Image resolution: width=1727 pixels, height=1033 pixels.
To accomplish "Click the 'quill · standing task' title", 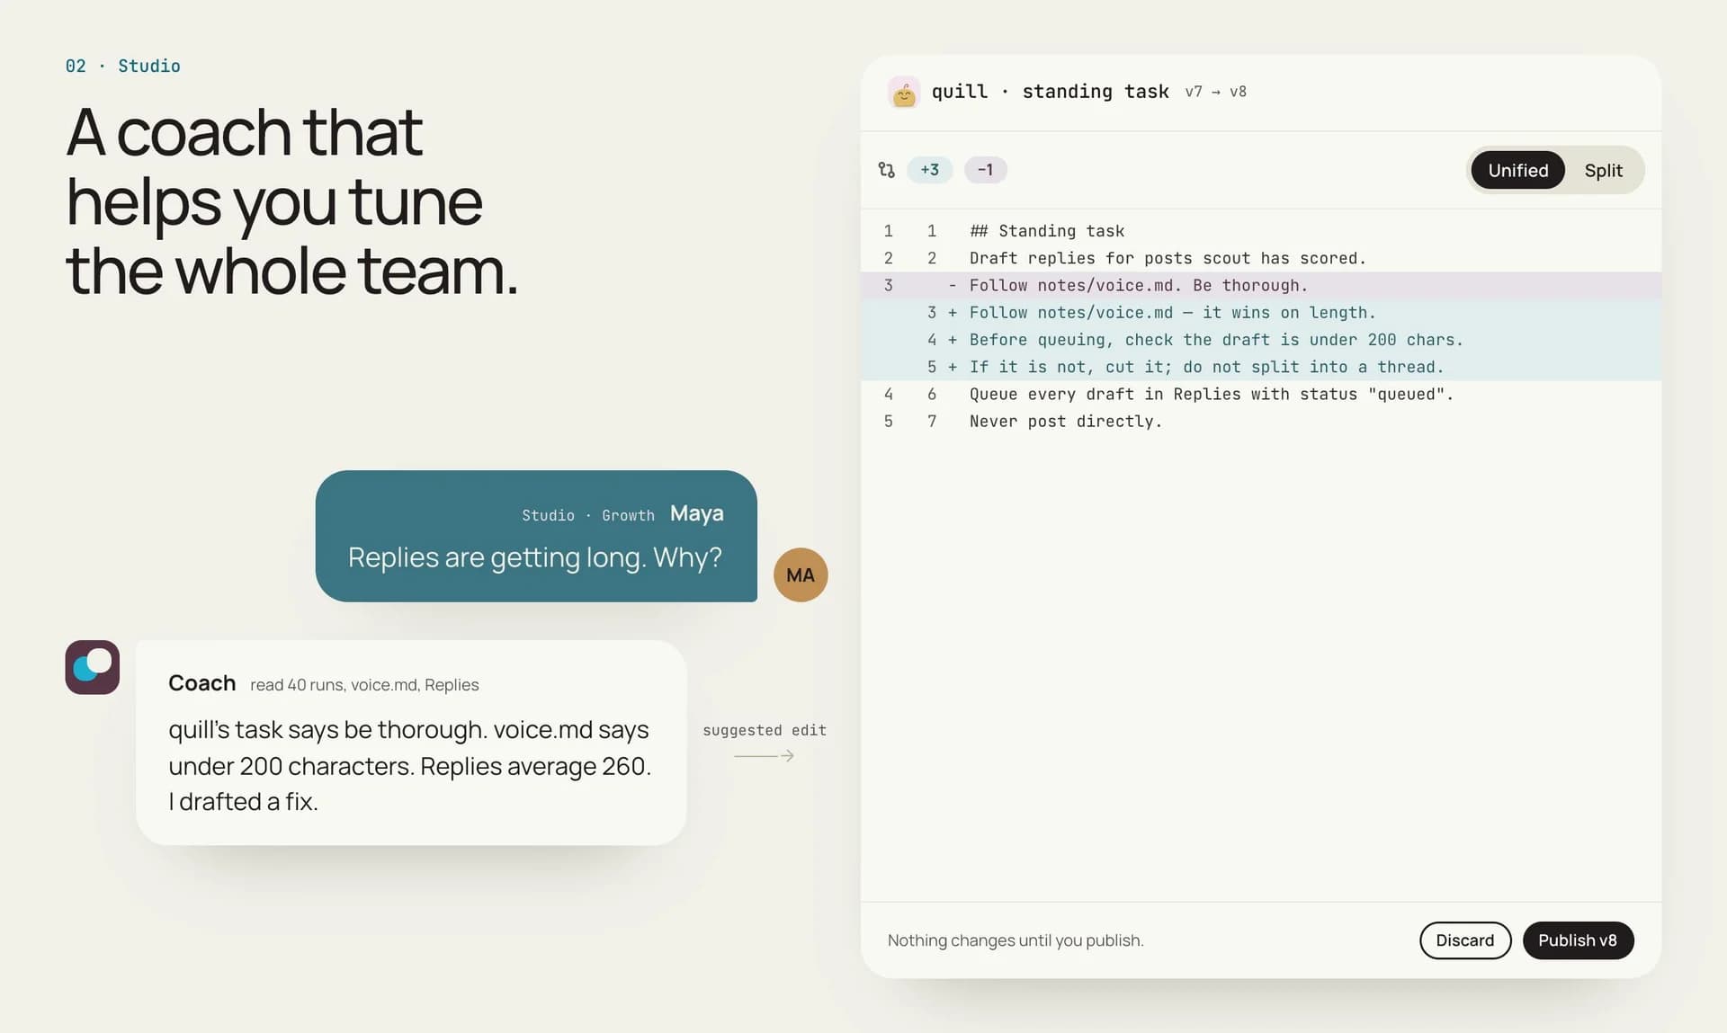I will pos(1050,92).
